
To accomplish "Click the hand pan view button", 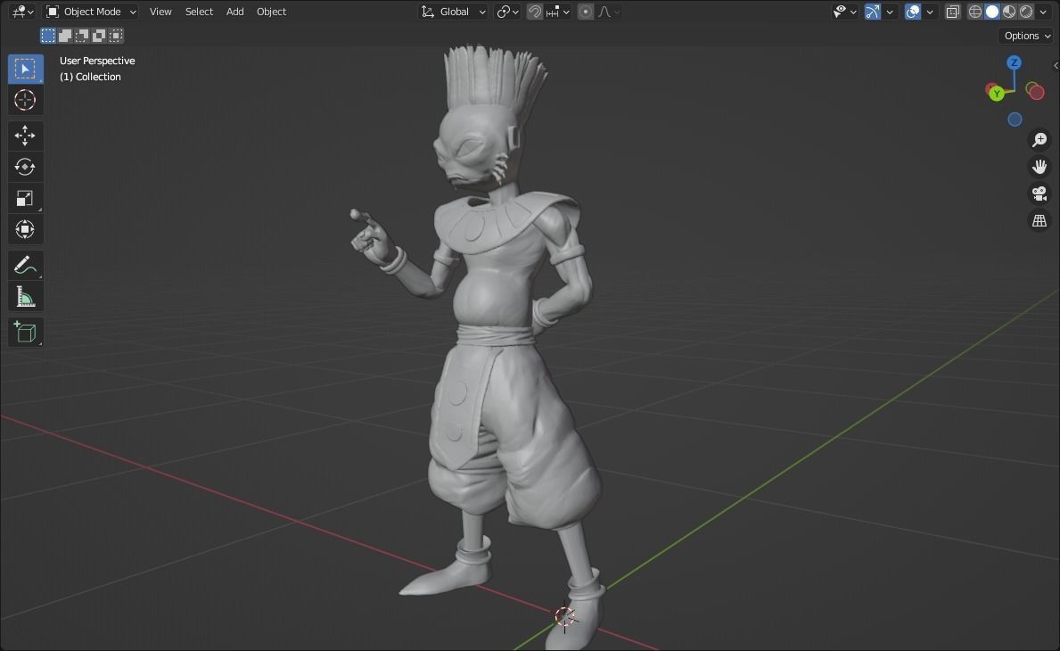I will point(1039,167).
